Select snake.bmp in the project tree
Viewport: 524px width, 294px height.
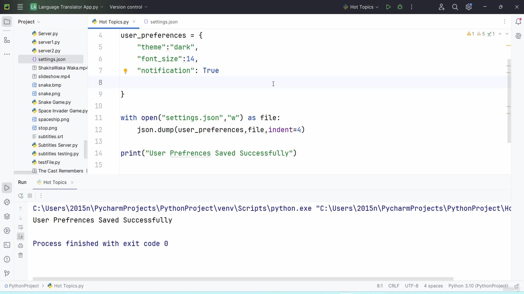point(50,85)
